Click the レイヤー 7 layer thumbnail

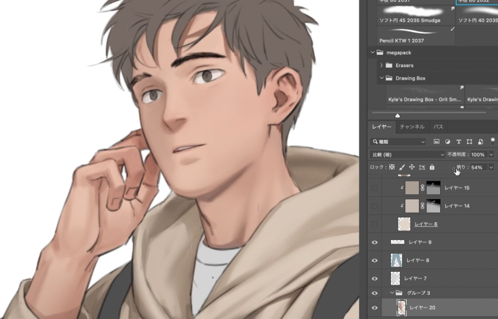[x=395, y=279]
